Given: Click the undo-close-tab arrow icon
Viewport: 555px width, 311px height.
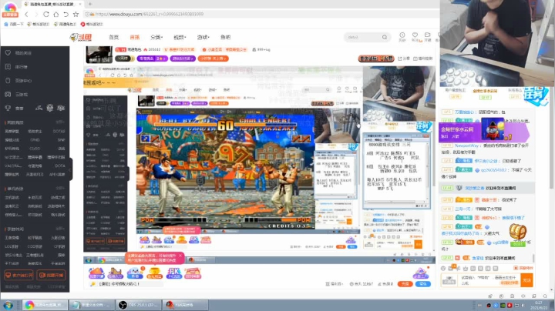Looking at the screenshot, I should [x=66, y=15].
